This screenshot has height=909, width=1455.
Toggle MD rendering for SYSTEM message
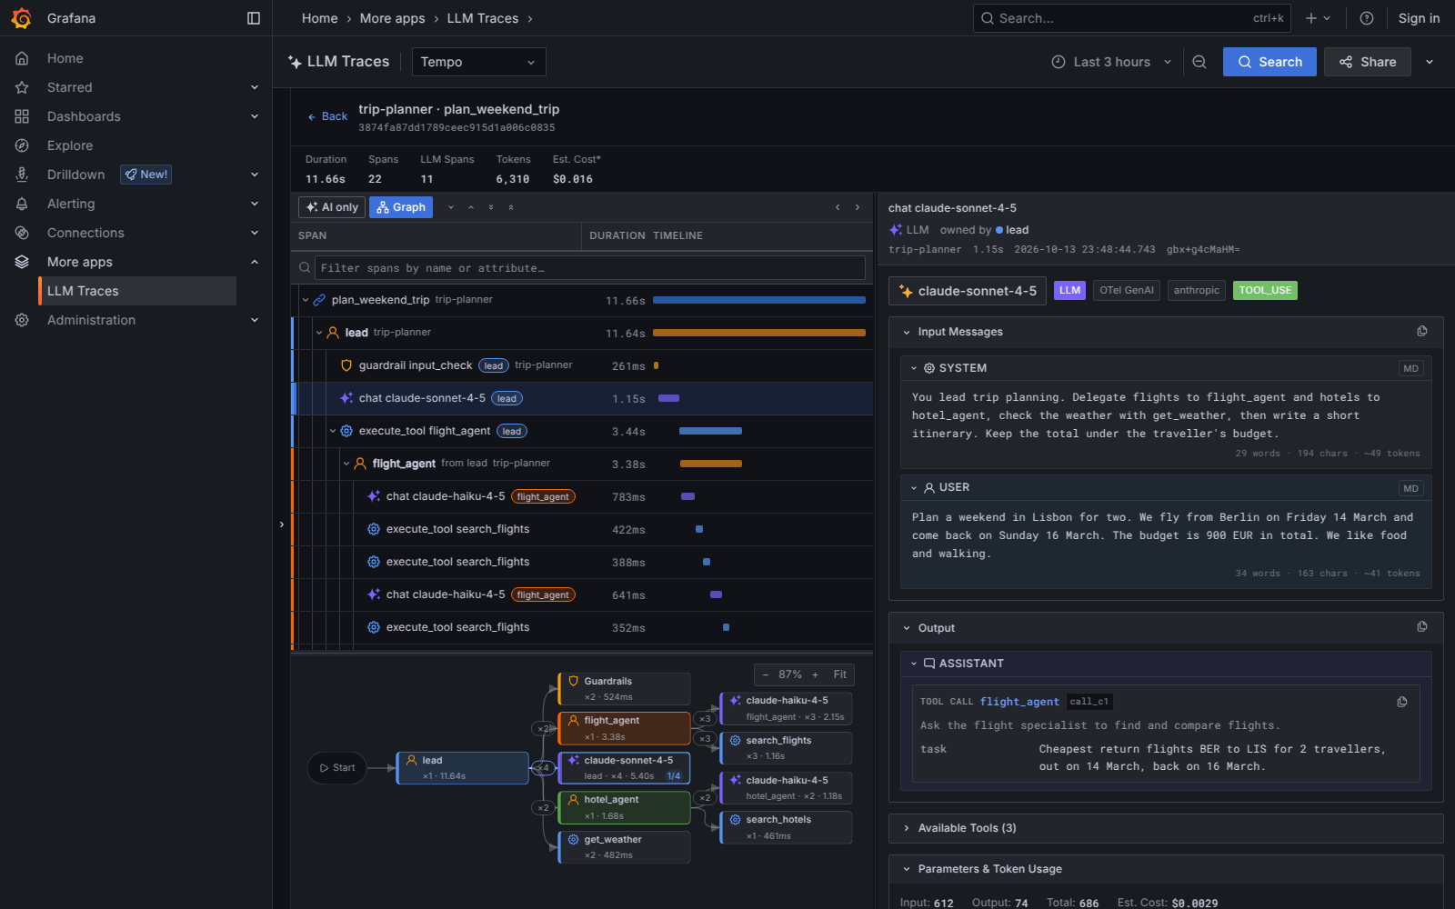[x=1410, y=368]
